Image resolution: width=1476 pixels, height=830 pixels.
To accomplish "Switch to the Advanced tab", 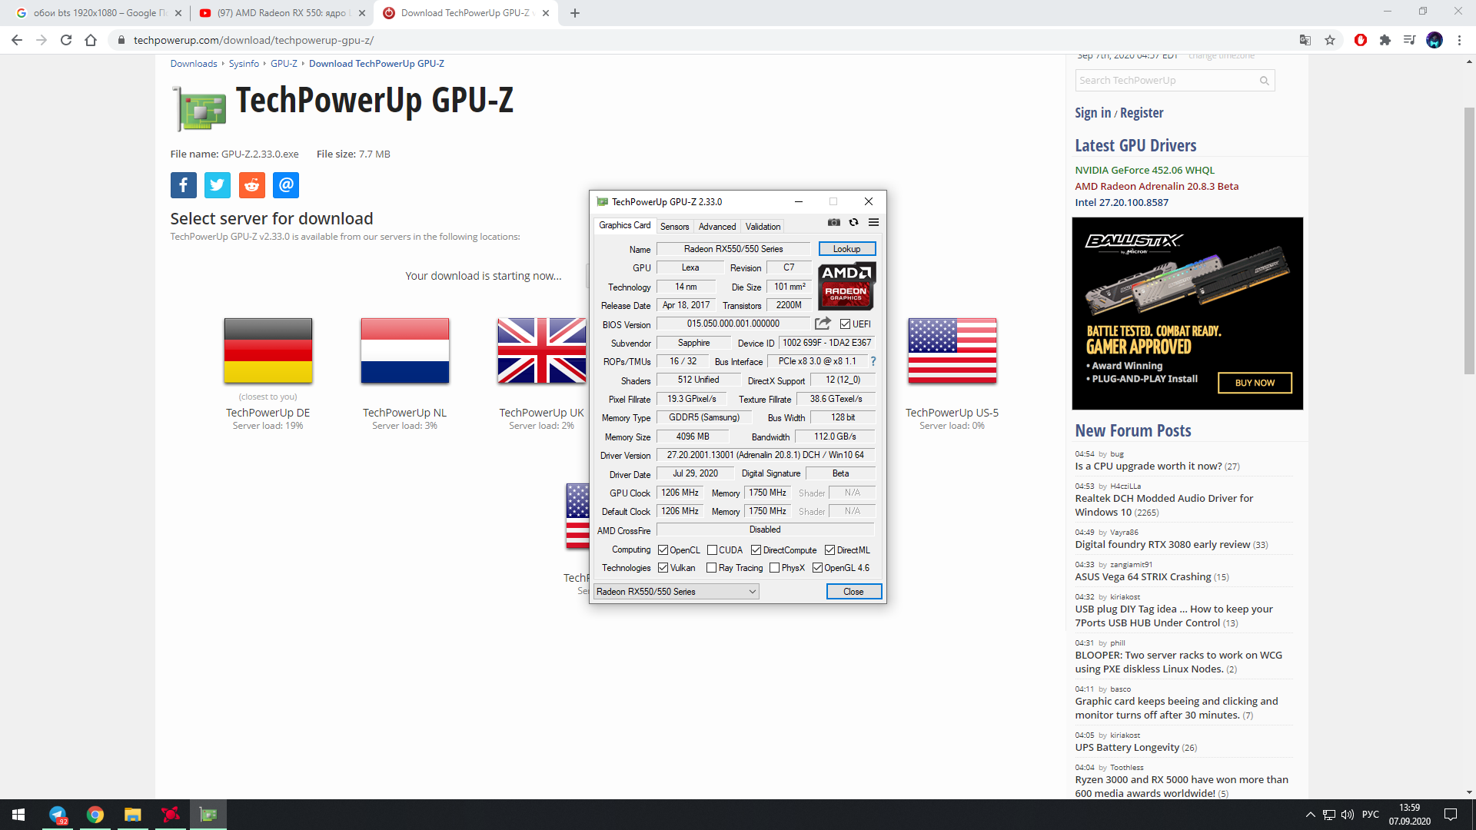I will click(716, 227).
